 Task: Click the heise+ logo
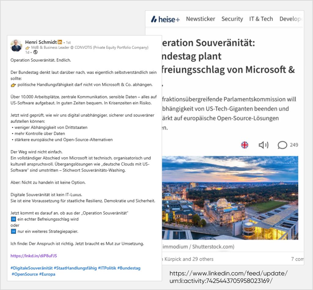[x=165, y=19]
